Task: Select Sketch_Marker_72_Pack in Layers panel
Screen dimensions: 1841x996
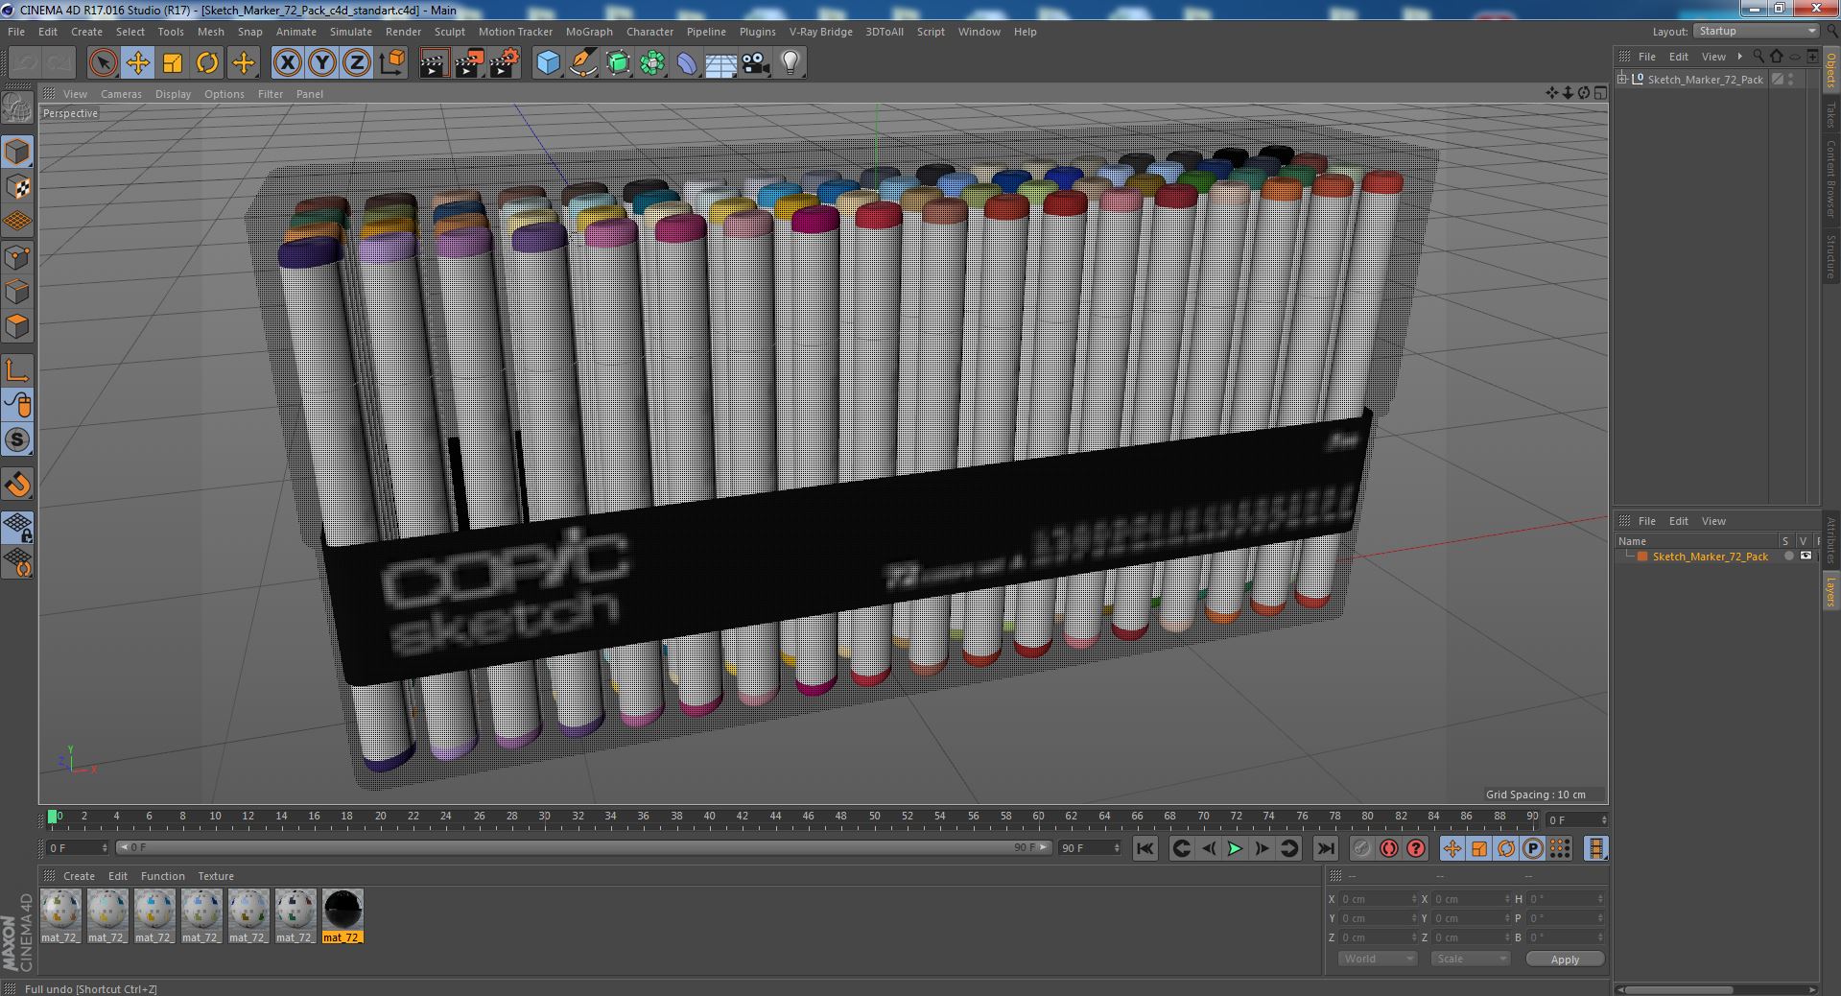Action: click(1710, 557)
